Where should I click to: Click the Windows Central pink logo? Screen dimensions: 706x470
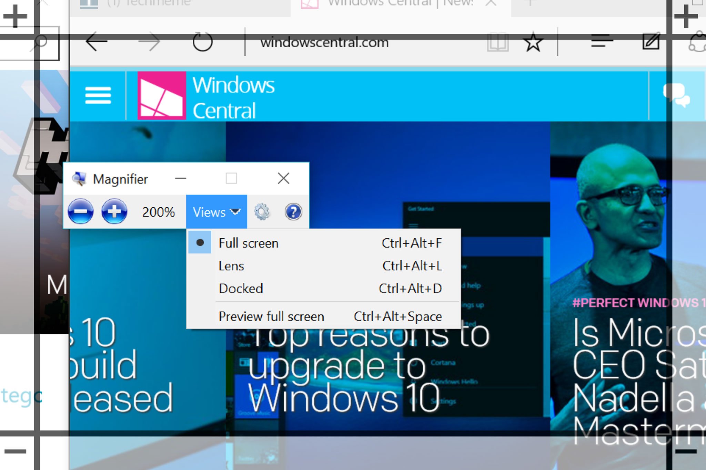coord(162,95)
